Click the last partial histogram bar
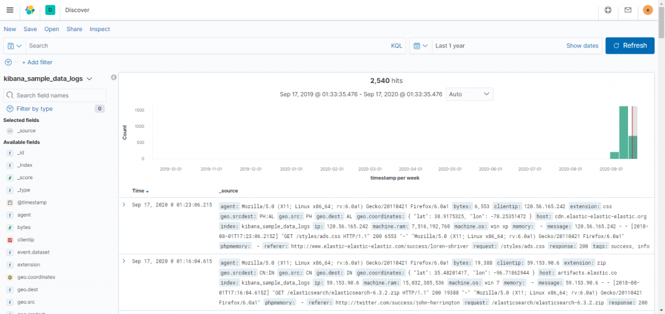 633,147
